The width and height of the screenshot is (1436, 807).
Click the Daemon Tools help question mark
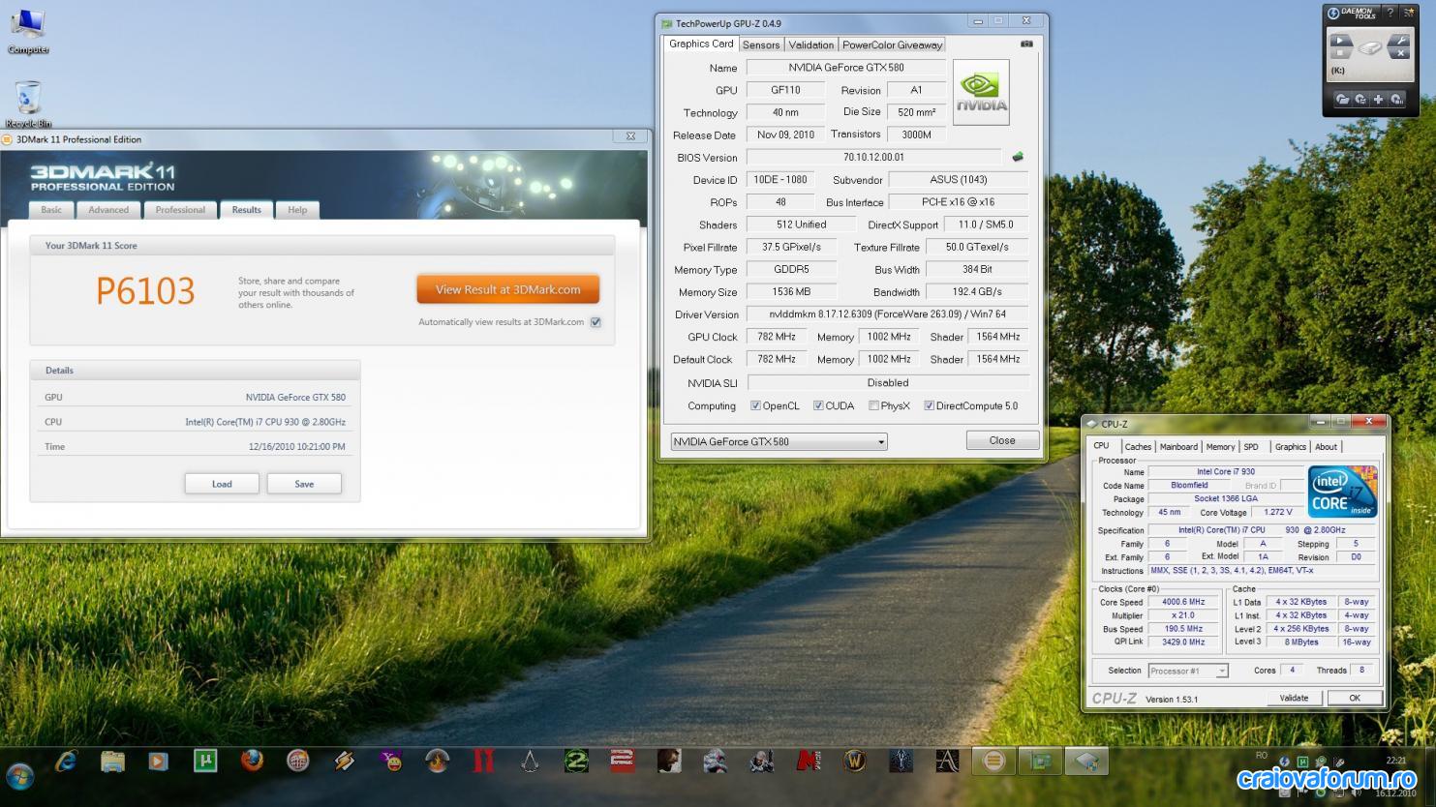(x=1390, y=13)
